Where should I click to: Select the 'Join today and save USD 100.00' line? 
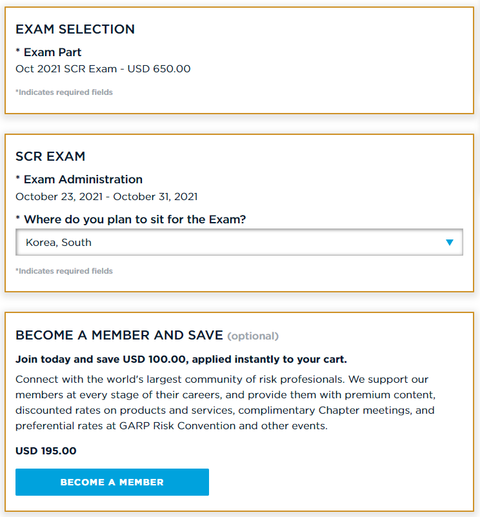(181, 359)
